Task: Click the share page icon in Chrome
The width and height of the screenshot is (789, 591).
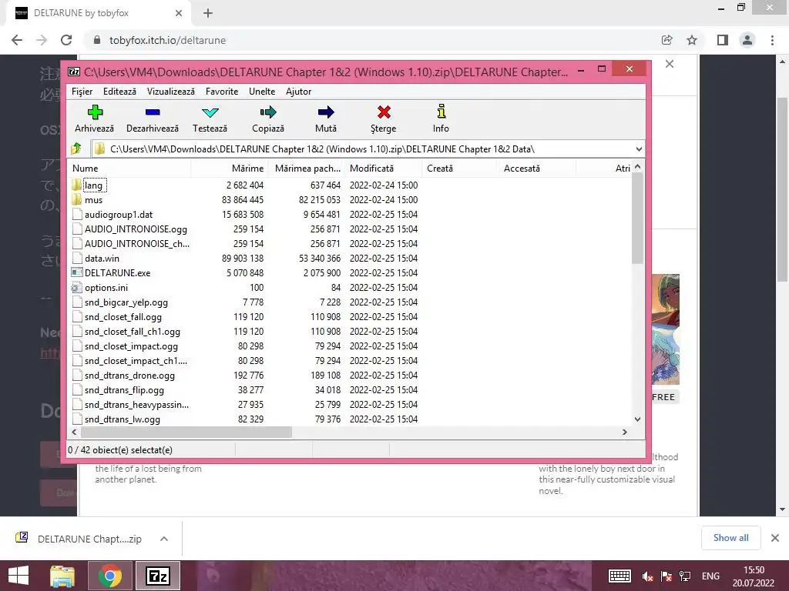Action: pos(666,40)
